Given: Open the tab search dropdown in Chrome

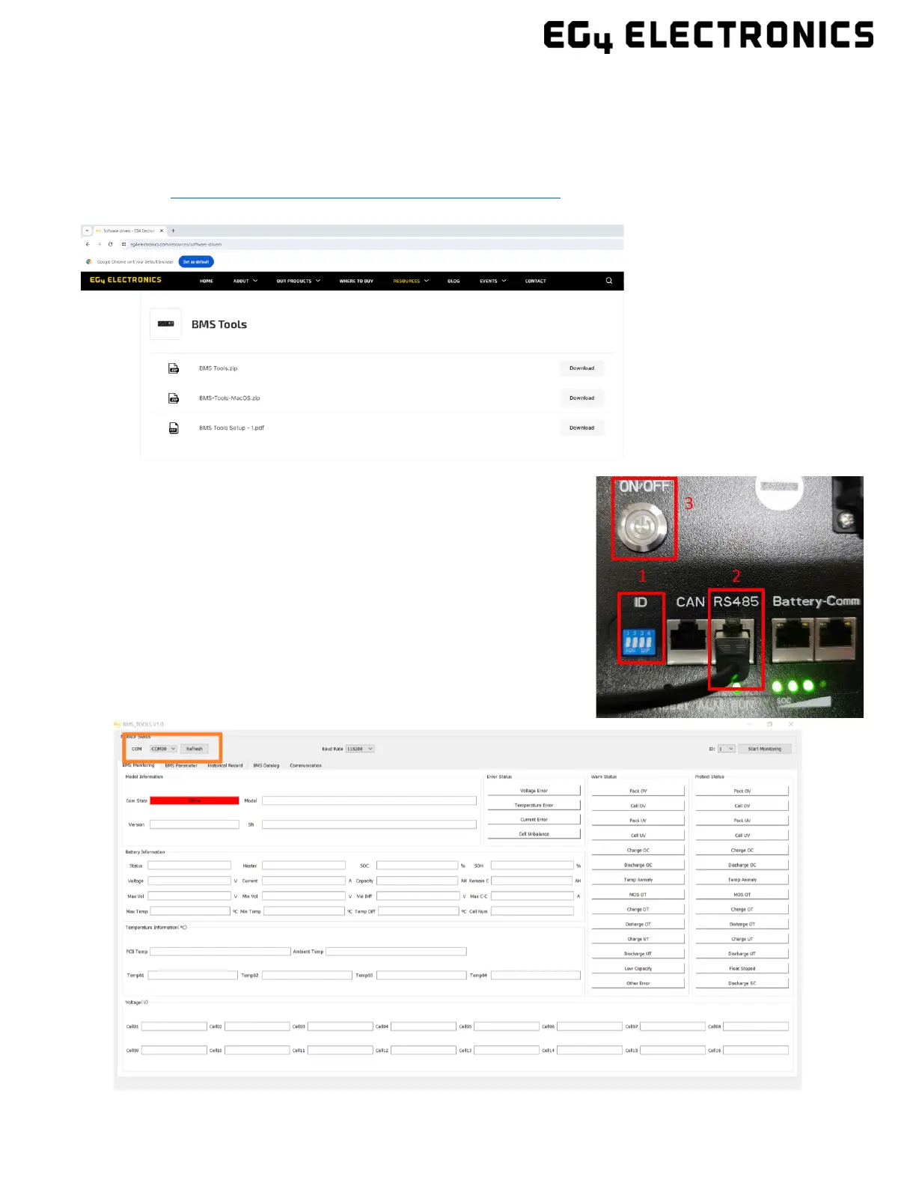Looking at the screenshot, I should pos(87,231).
